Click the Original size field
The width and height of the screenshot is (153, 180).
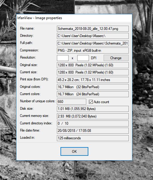click(x=93, y=65)
